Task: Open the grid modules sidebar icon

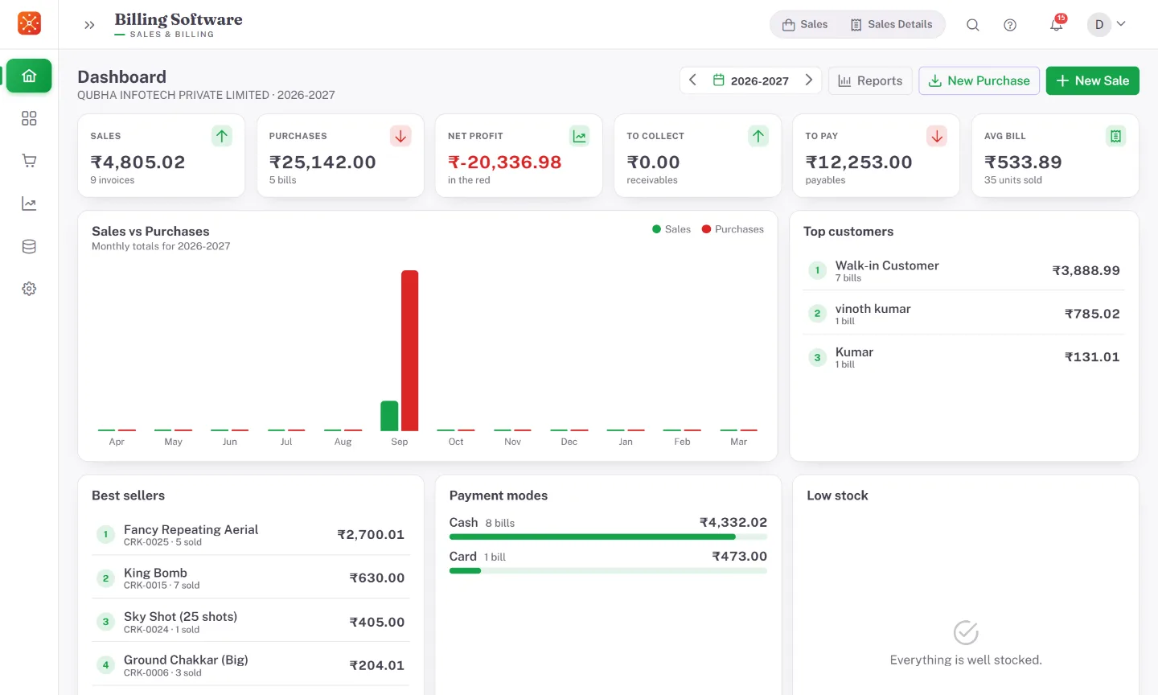Action: tap(29, 118)
